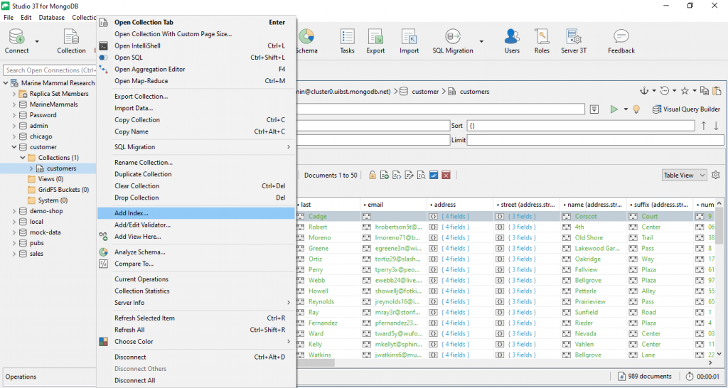The image size is (728, 388).
Task: Collapse the Collections (1) folder
Action: (23, 158)
